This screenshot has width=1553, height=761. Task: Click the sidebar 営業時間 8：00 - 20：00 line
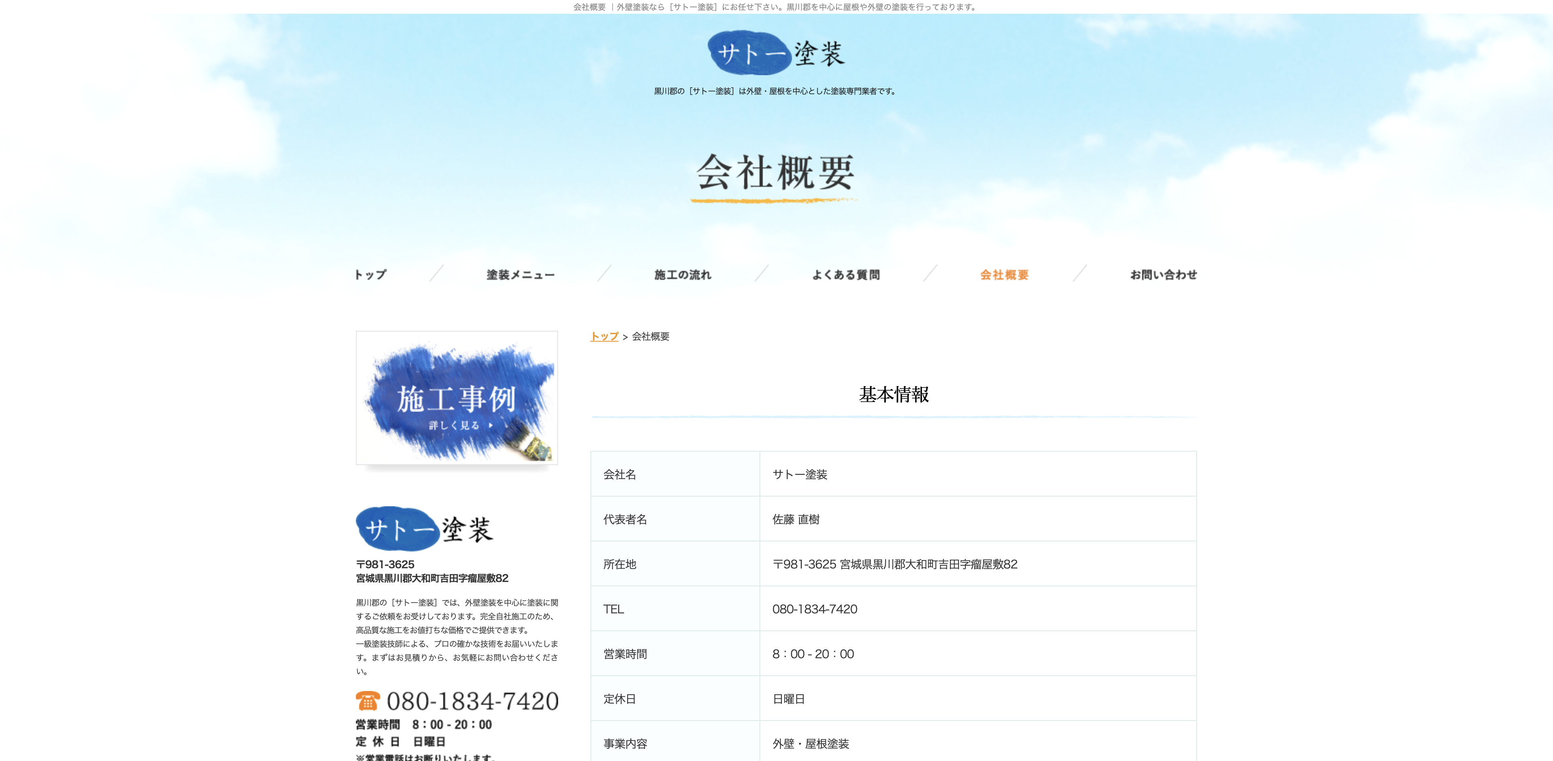pos(424,724)
